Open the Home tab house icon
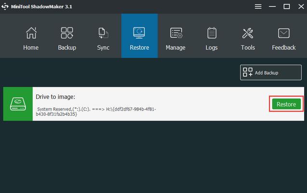307x193 pixels. pyautogui.click(x=31, y=33)
